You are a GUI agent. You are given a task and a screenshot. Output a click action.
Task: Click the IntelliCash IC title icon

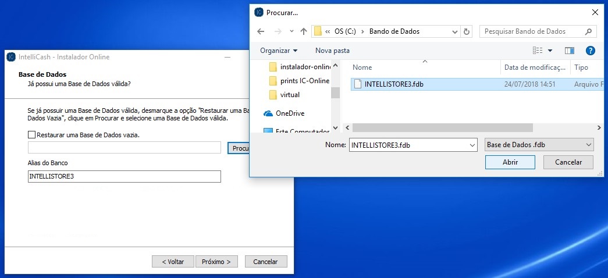(x=11, y=57)
